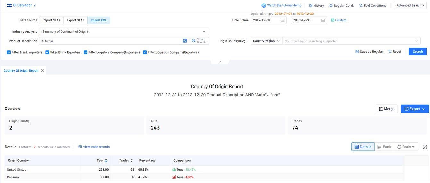This screenshot has height=183, width=430.
Task: Open the Export dropdown button
Action: [x=415, y=109]
